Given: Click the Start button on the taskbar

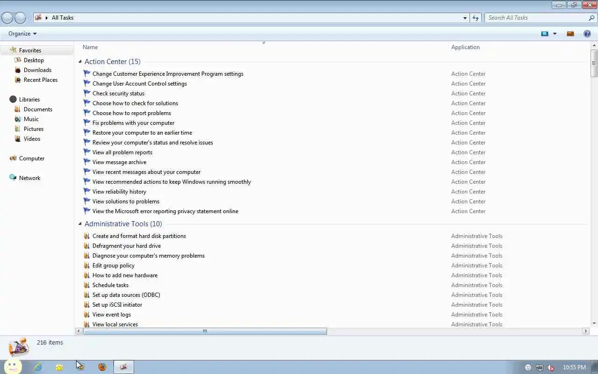Looking at the screenshot, I should (14, 367).
